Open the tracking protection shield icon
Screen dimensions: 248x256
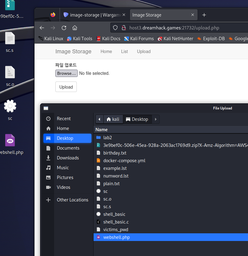[x=115, y=28]
